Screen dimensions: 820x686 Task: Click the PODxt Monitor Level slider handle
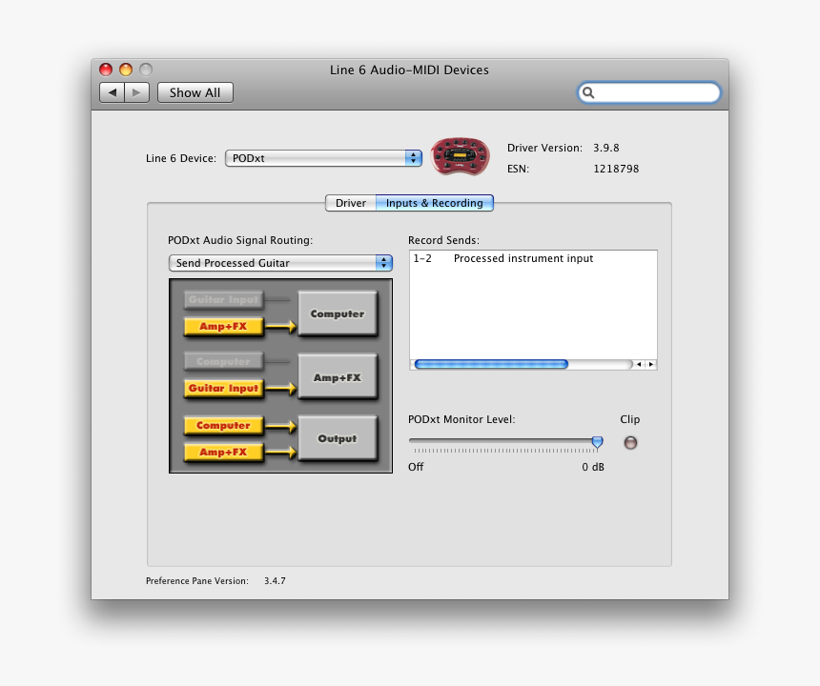coord(597,442)
